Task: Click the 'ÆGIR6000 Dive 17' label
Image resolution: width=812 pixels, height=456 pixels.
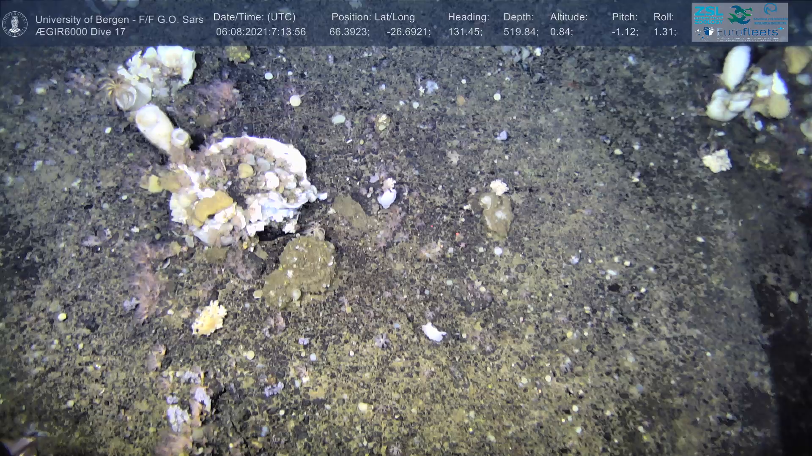Action: tap(80, 32)
